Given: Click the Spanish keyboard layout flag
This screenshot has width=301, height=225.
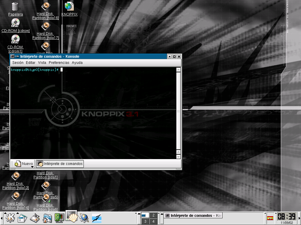Looking at the screenshot, I should click(x=270, y=218).
